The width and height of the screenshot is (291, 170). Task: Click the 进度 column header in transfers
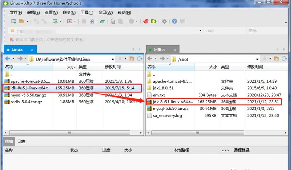click(106, 150)
